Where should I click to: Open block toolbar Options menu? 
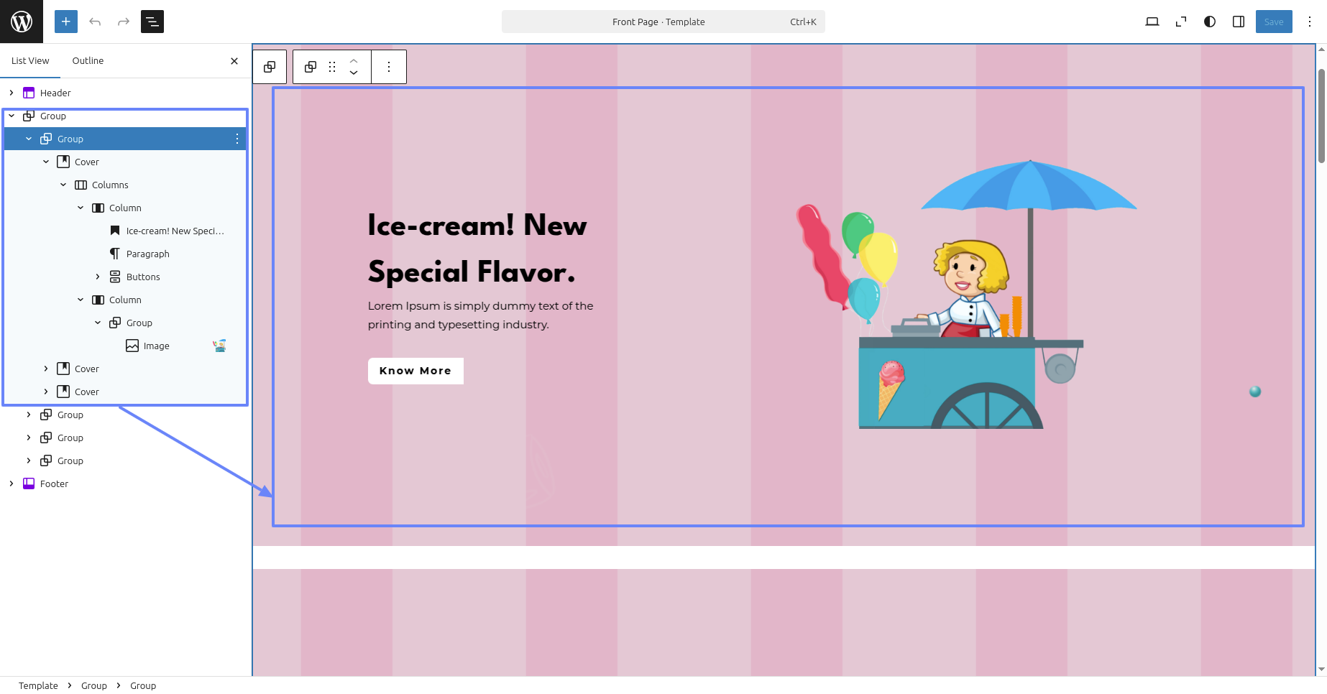click(389, 67)
